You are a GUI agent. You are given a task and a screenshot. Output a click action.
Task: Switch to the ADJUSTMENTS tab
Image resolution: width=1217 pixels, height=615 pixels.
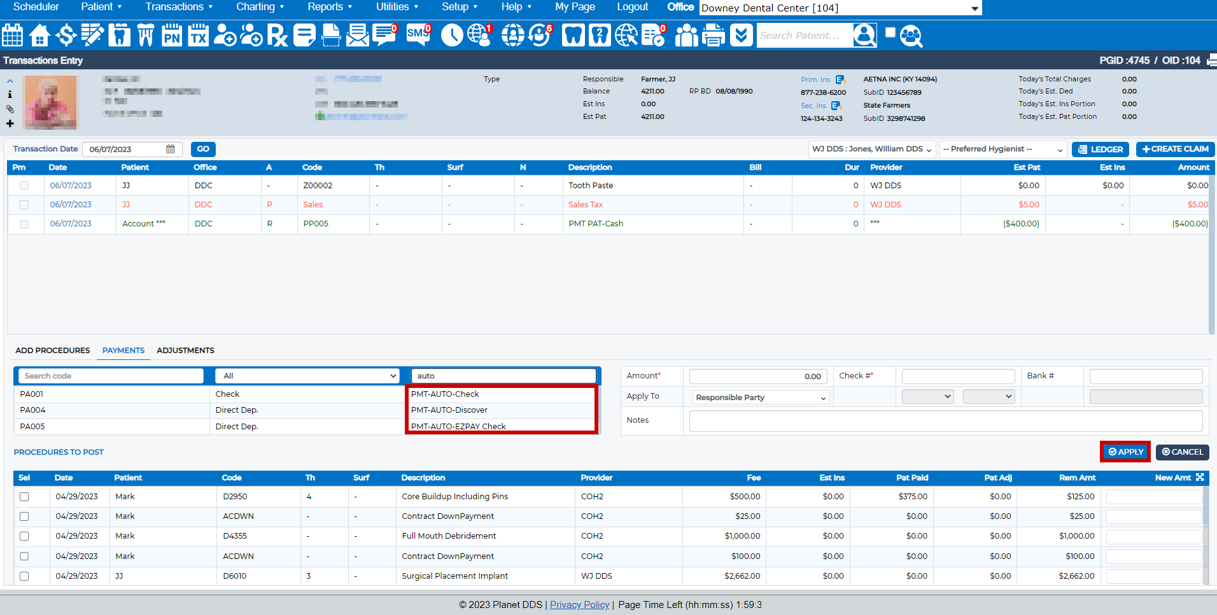(185, 350)
